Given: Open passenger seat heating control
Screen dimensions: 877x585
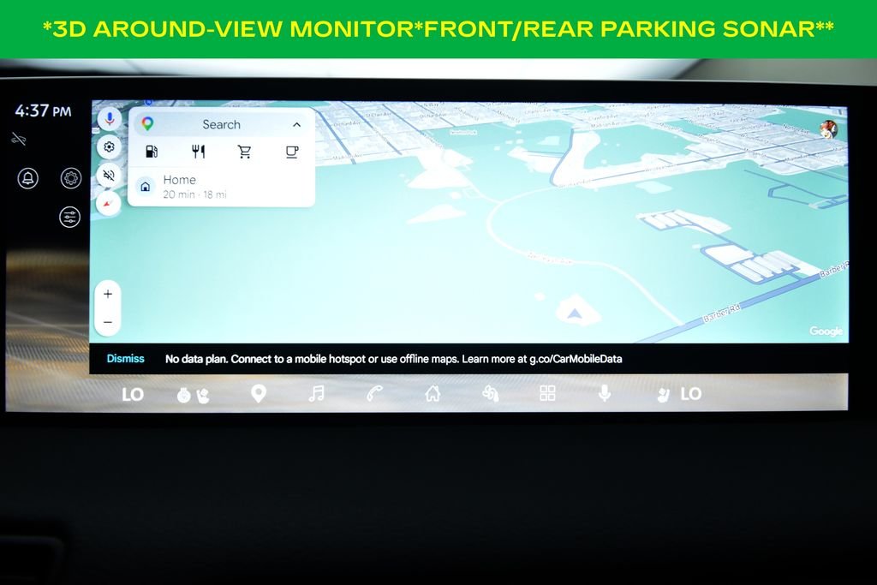Looking at the screenshot, I should 664,395.
